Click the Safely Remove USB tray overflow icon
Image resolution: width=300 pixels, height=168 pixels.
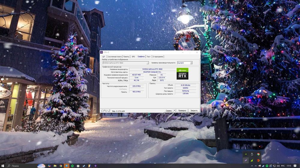click(x=252, y=154)
